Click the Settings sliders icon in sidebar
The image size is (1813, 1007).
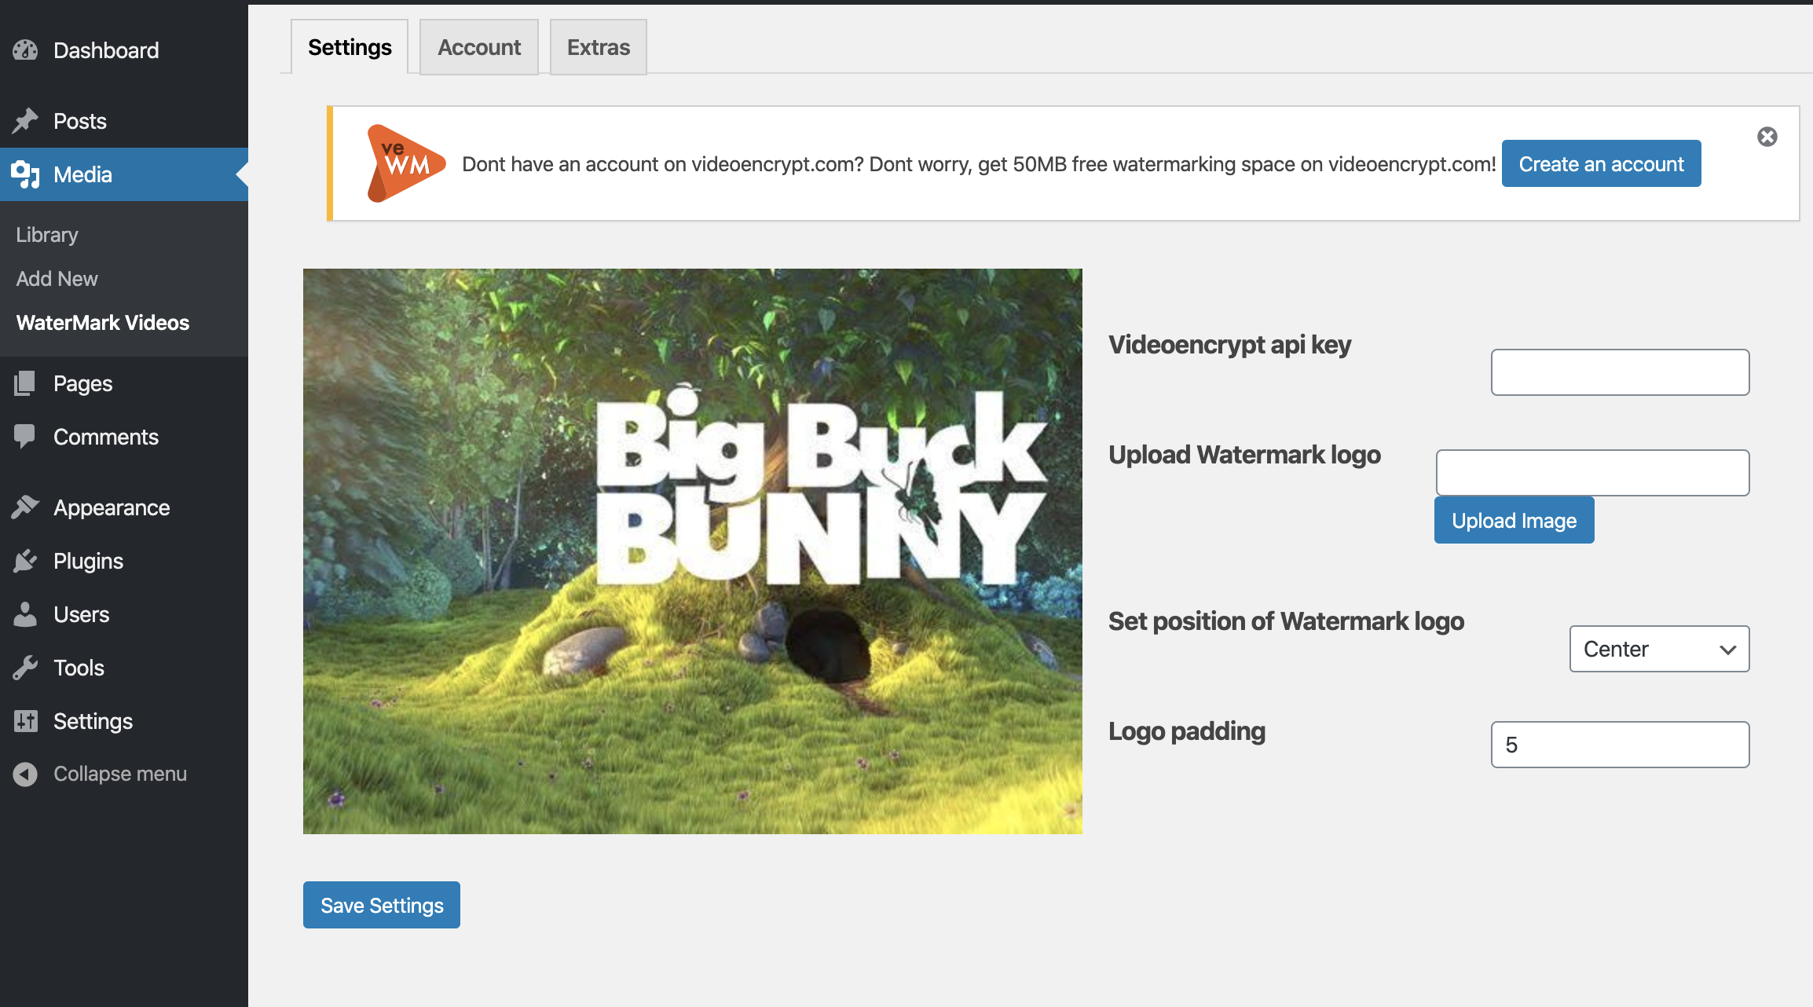coord(25,721)
